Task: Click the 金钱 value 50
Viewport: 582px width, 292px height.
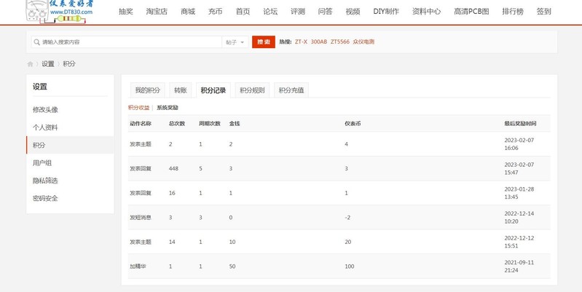Action: (x=232, y=267)
